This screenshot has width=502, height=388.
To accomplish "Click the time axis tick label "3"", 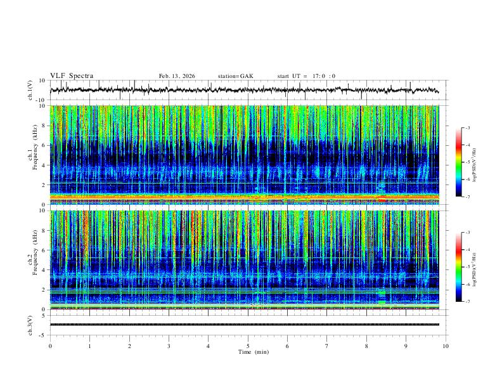I will point(169,346).
